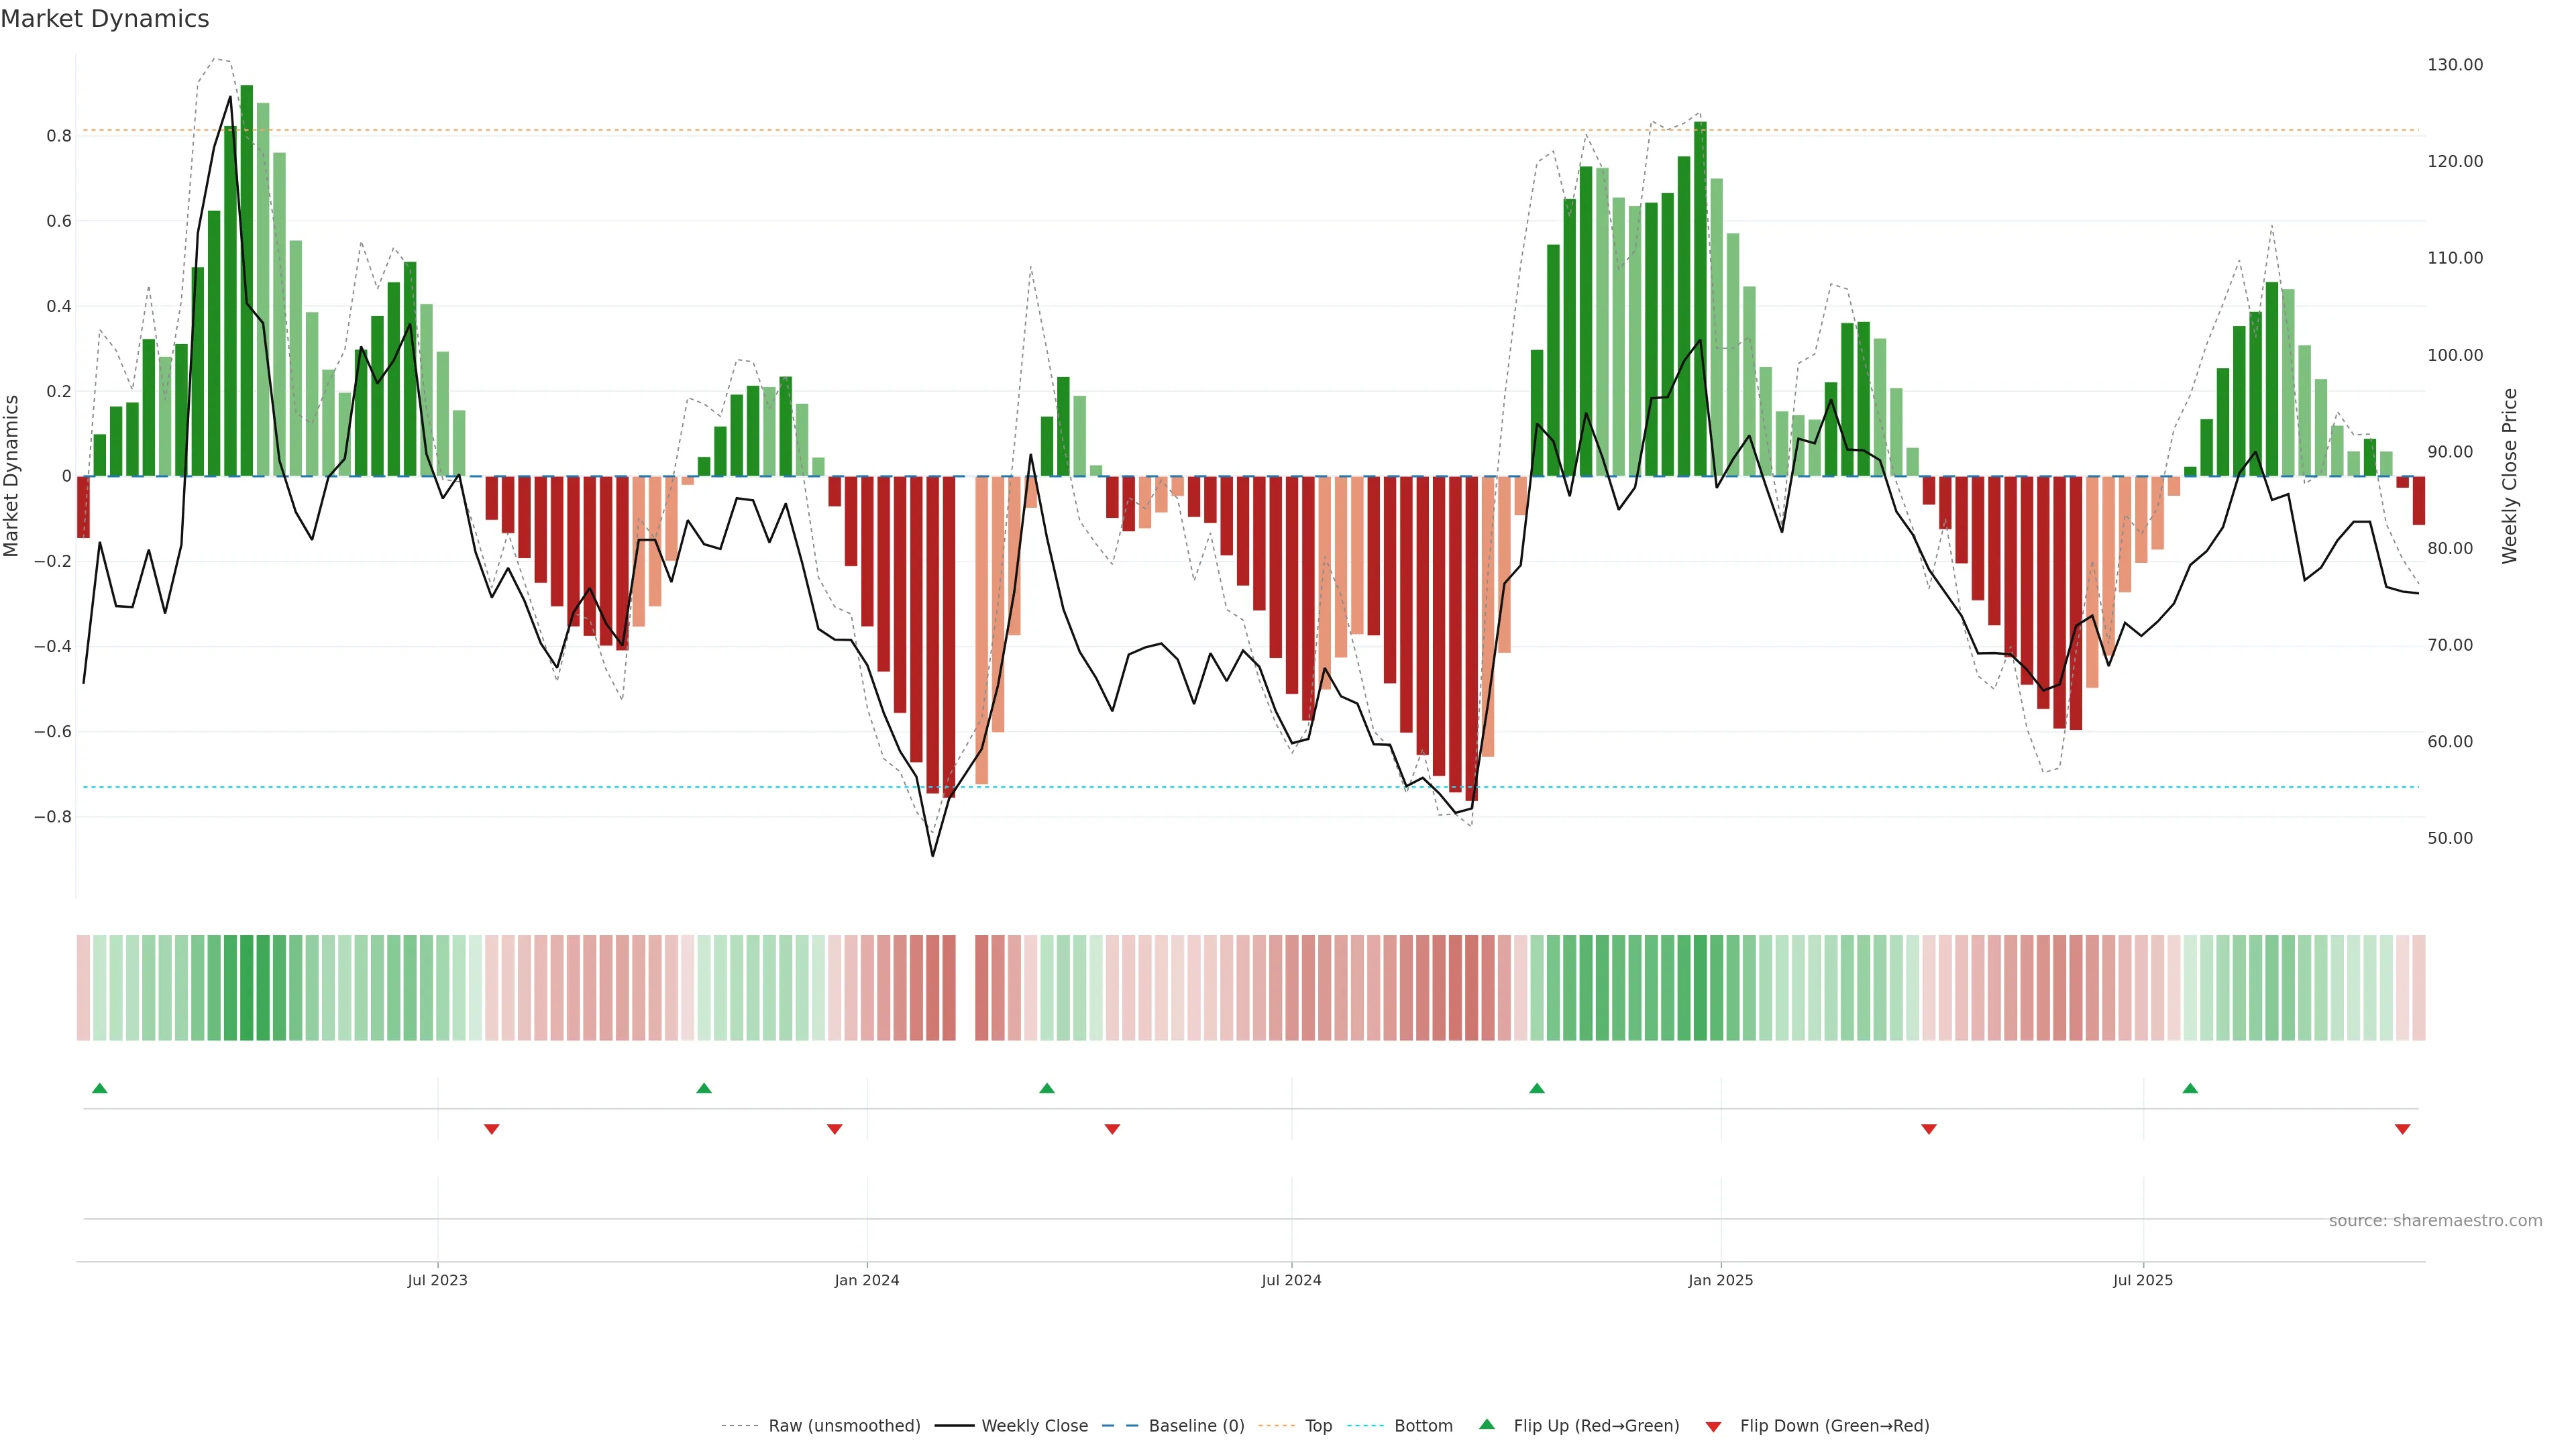Click Flip Up triangle between Jul 2024 and Jan 2025

[x=1537, y=1088]
